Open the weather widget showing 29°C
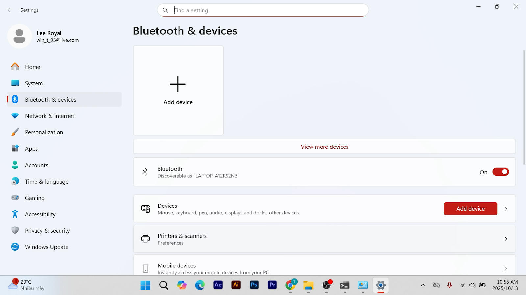 point(26,285)
